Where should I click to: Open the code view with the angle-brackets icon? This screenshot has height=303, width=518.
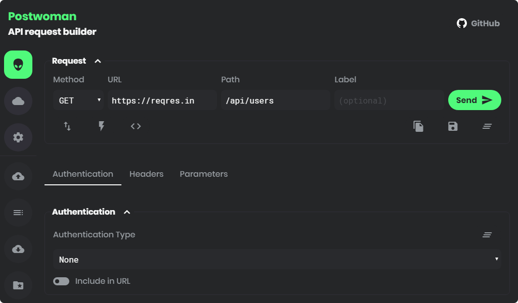136,126
